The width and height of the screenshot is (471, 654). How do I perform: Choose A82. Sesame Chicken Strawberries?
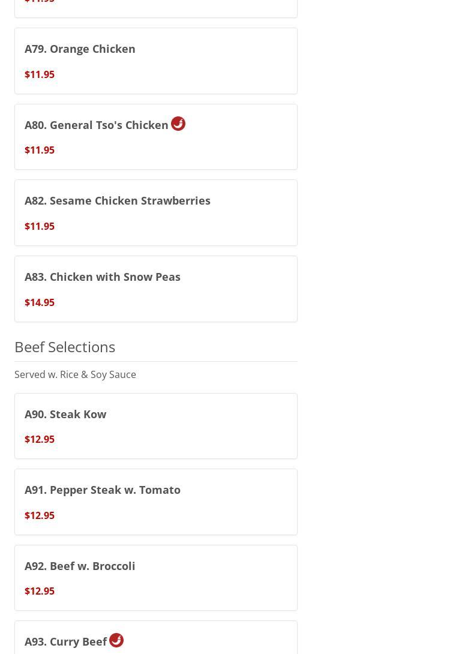tap(118, 200)
